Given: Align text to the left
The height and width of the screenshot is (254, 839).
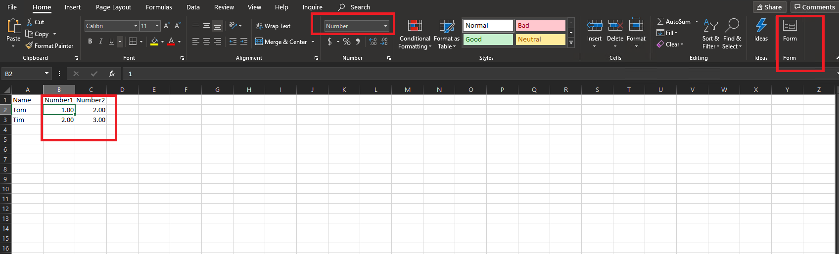Looking at the screenshot, I should [x=196, y=42].
